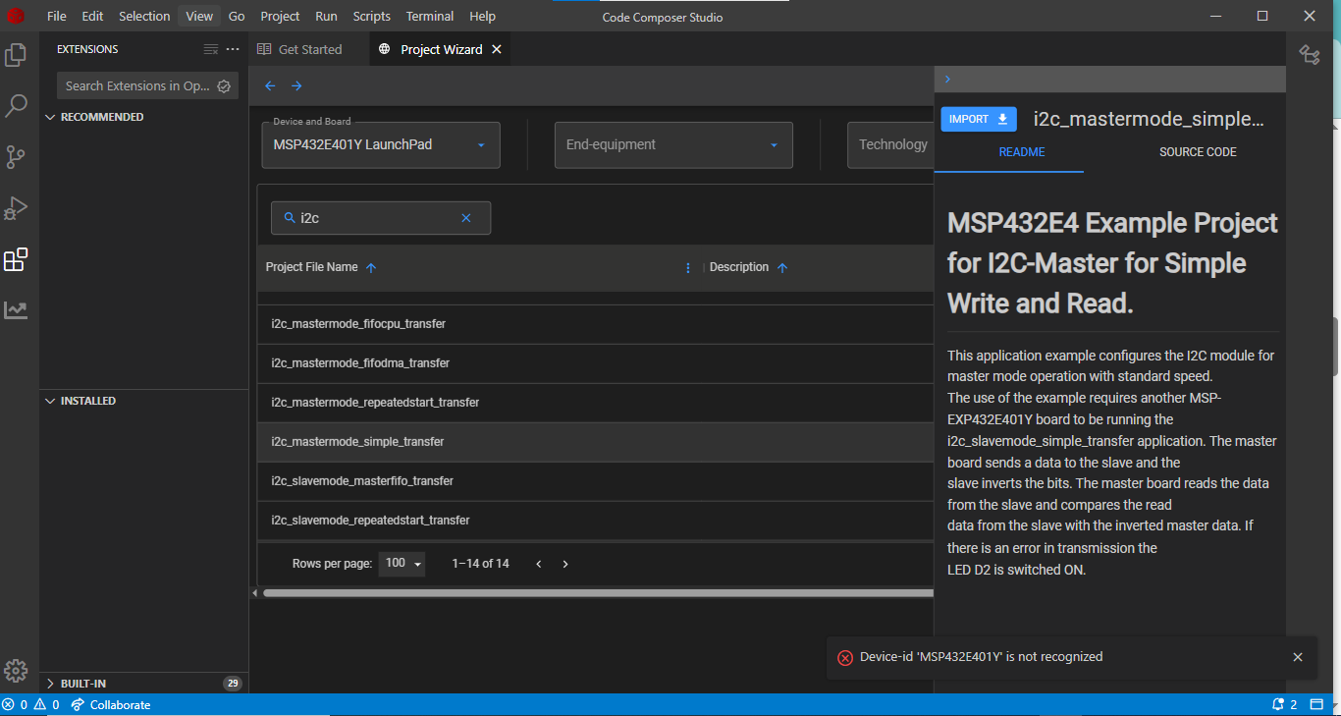Select the README tab
Screen dimensions: 1341x716
[x=1022, y=152]
